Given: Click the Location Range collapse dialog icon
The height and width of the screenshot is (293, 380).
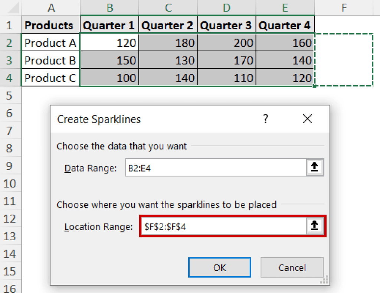Looking at the screenshot, I should pos(315,226).
